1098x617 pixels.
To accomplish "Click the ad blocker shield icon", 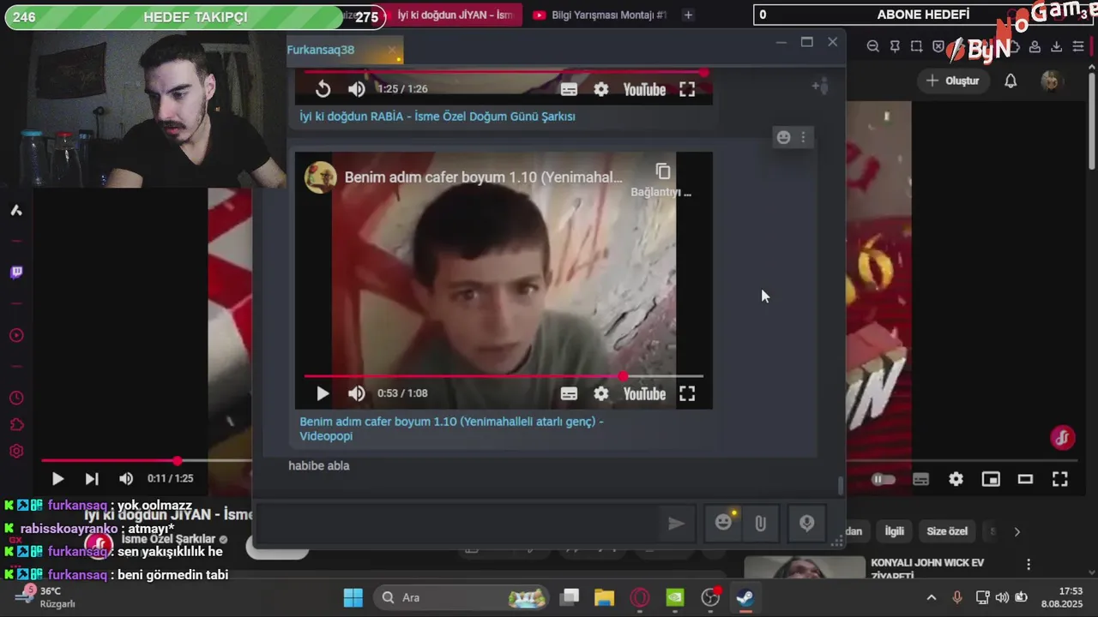I will tap(938, 46).
